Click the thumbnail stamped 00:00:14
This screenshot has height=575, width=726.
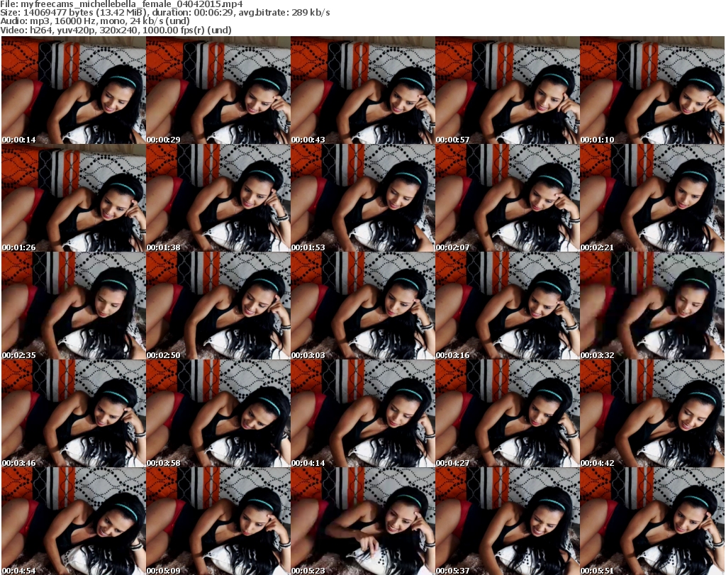(73, 91)
